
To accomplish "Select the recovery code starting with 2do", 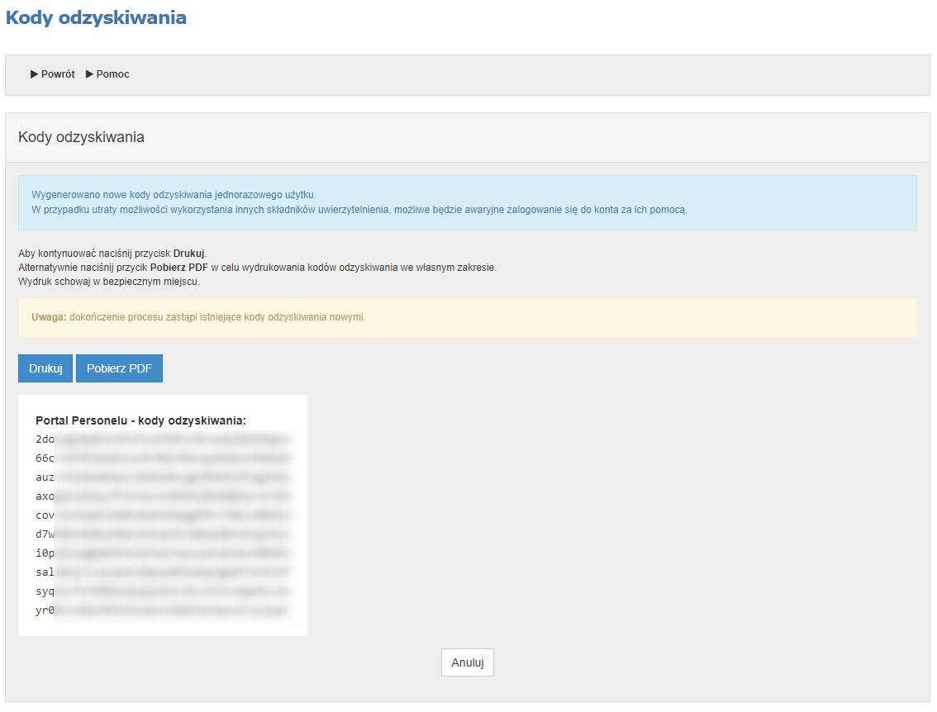I will 163,439.
